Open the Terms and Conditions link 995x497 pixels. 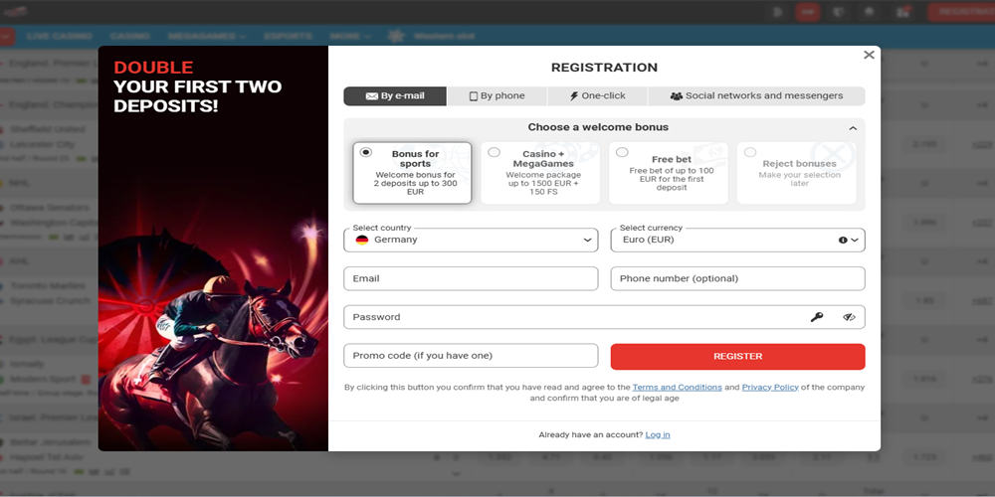click(677, 388)
